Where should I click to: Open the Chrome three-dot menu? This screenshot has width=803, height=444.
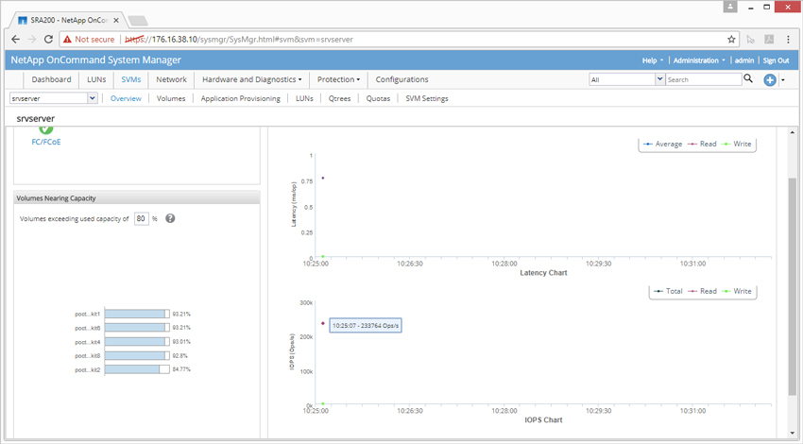coord(788,40)
